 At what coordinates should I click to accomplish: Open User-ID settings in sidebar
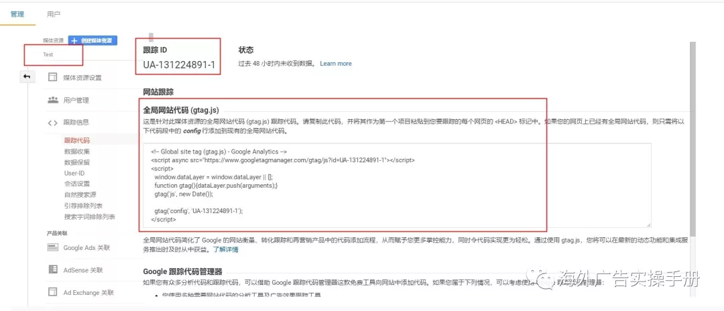[x=74, y=173]
